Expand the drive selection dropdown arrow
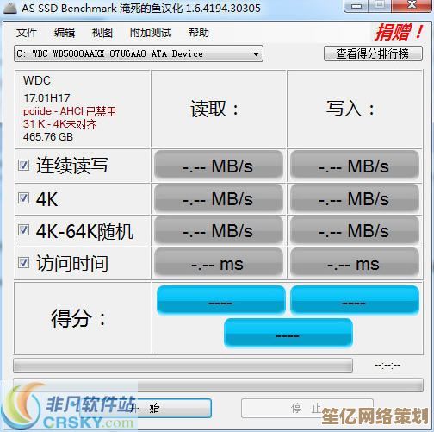This screenshot has height=432, width=434. (256, 53)
